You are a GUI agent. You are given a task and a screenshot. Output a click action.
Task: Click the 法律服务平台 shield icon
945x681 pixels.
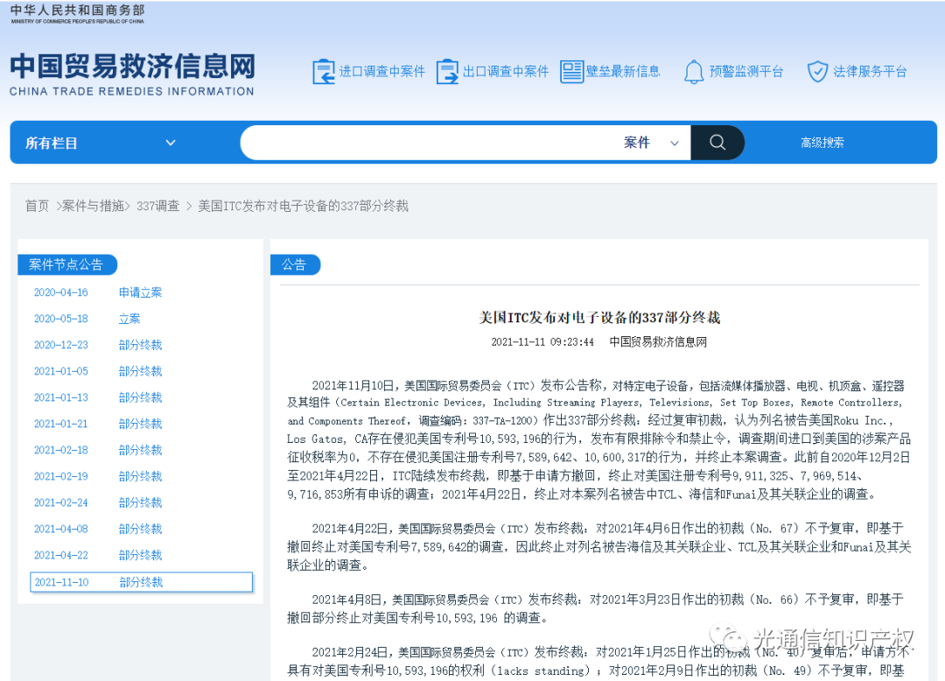[x=817, y=72]
